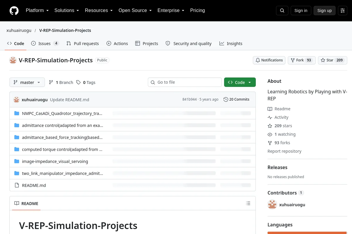
Task: Click the history clock icon beside 20 Commits
Action: (x=226, y=99)
